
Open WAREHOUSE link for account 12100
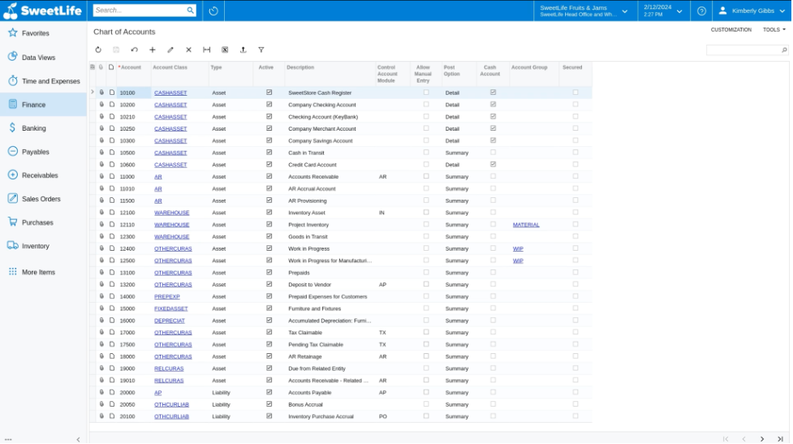pyautogui.click(x=172, y=213)
